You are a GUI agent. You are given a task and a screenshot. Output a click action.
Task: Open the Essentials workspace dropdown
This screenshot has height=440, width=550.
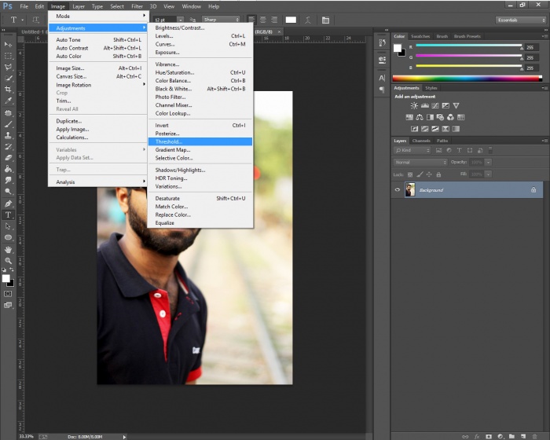pos(519,19)
